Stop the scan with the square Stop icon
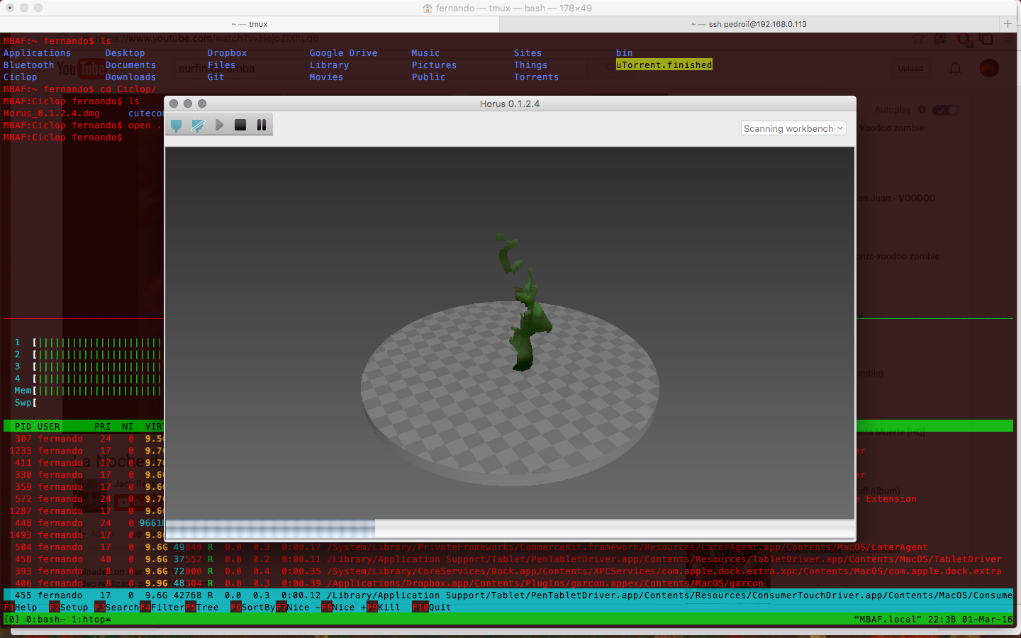This screenshot has height=638, width=1021. [x=240, y=125]
